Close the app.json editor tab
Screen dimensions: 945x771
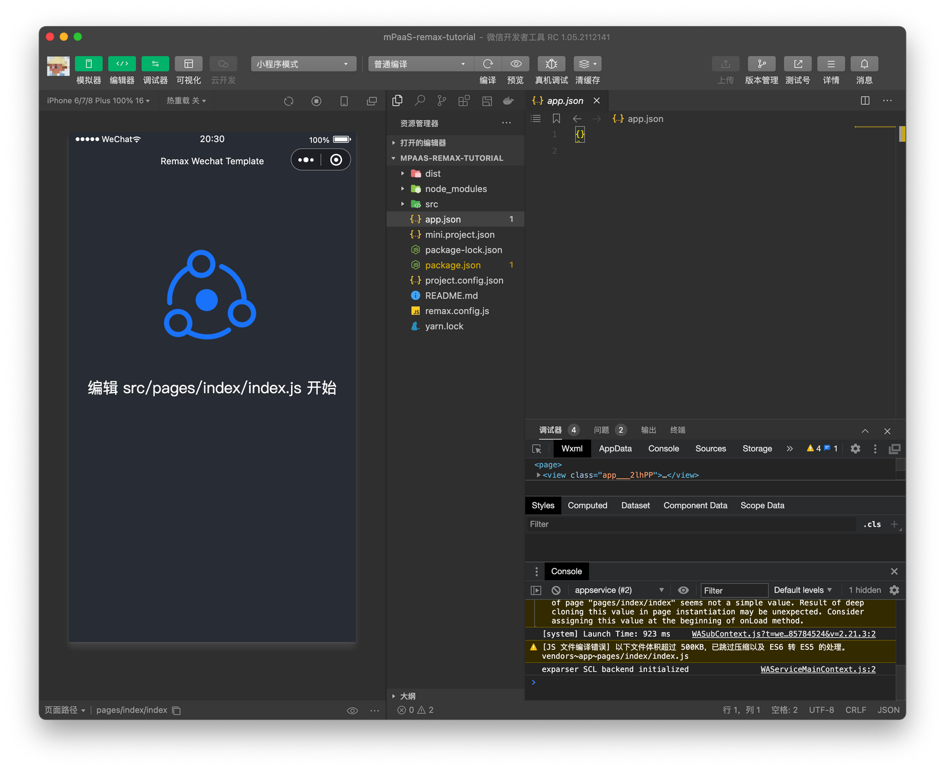(597, 101)
